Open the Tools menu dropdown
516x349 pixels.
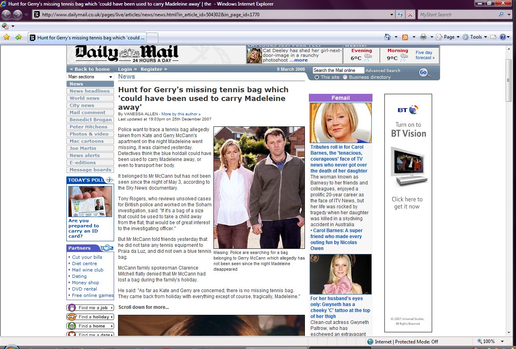point(475,37)
